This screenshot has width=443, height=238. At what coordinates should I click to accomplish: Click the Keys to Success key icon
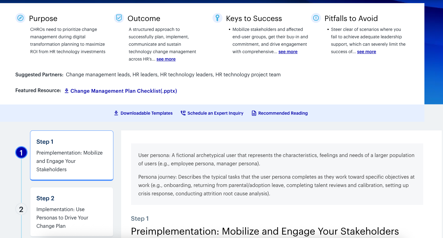(x=217, y=18)
